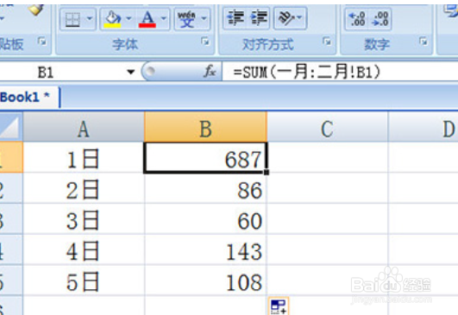Click the formula bar with the SUM formula

pos(340,72)
